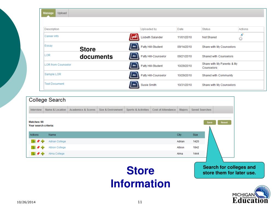Open the Adrian College link

tap(57, 141)
